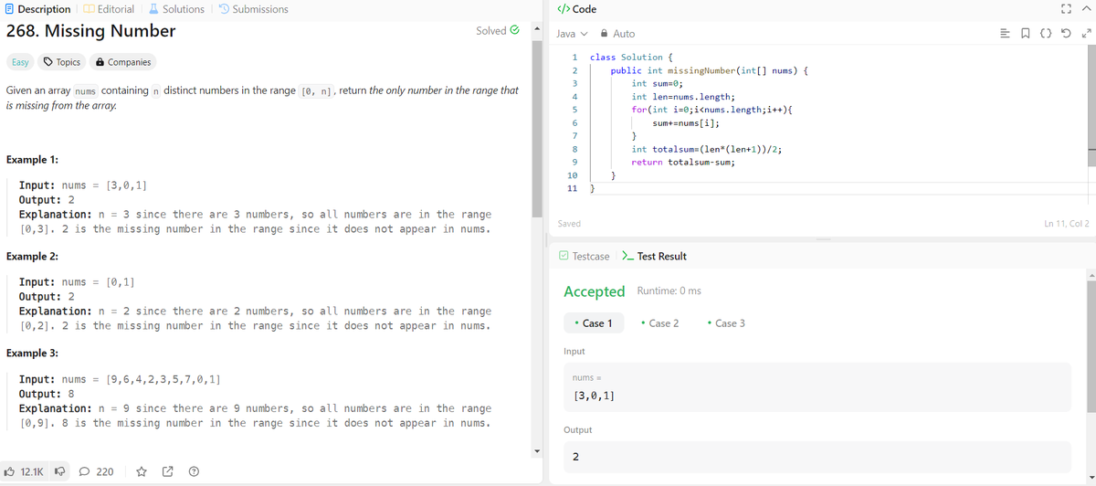Bookmark the code with the bookmark icon
The image size is (1096, 486).
(1026, 34)
